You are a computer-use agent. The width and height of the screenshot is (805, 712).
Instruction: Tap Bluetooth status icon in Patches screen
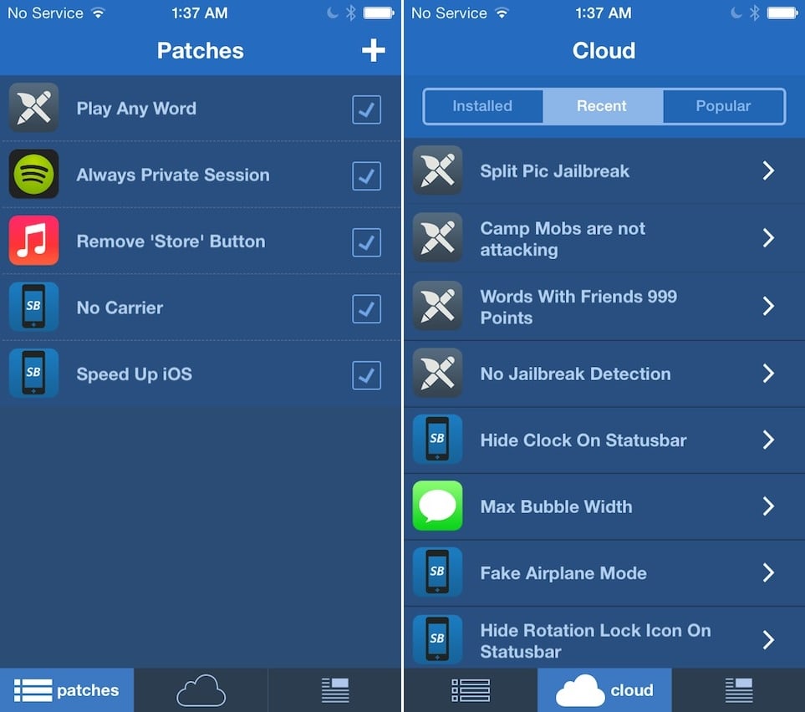pos(350,13)
